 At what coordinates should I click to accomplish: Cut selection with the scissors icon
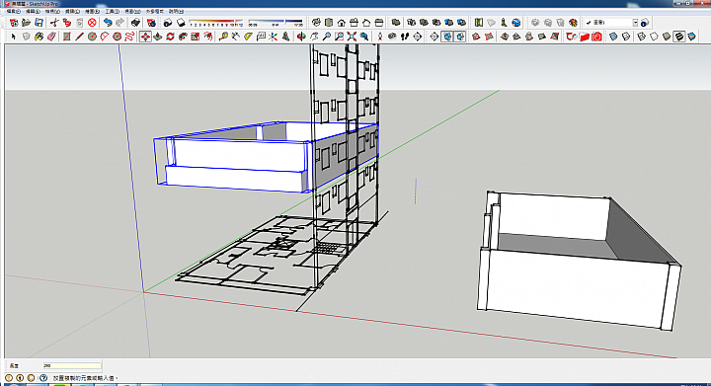point(54,22)
